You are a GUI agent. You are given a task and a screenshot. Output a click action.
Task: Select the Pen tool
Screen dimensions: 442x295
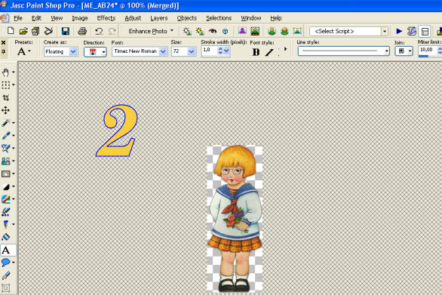5,275
